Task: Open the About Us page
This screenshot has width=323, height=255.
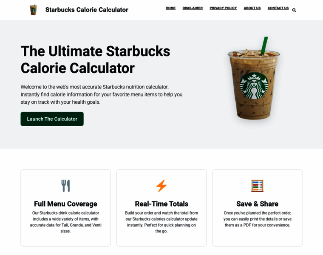Action: click(x=252, y=8)
